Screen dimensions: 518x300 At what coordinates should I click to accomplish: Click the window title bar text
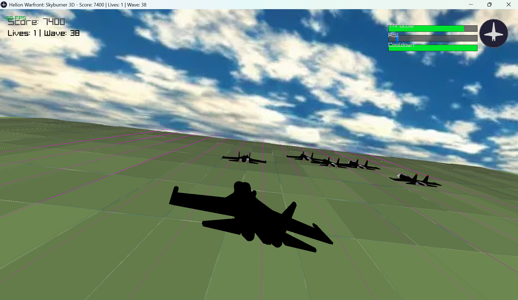[x=78, y=5]
